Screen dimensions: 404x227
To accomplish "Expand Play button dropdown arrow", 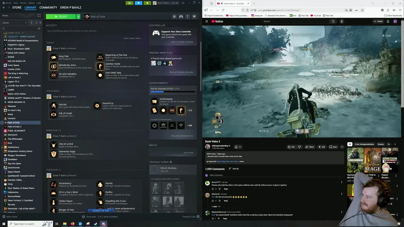I will click(x=78, y=16).
